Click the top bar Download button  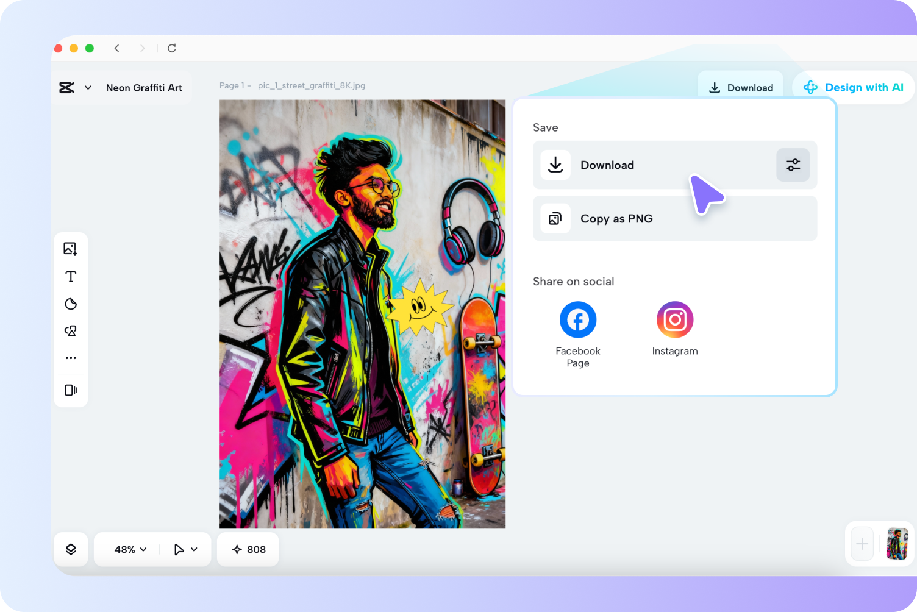tap(741, 87)
